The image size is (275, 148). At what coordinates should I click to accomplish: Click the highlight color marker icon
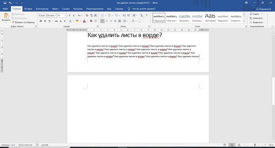pos(77,21)
